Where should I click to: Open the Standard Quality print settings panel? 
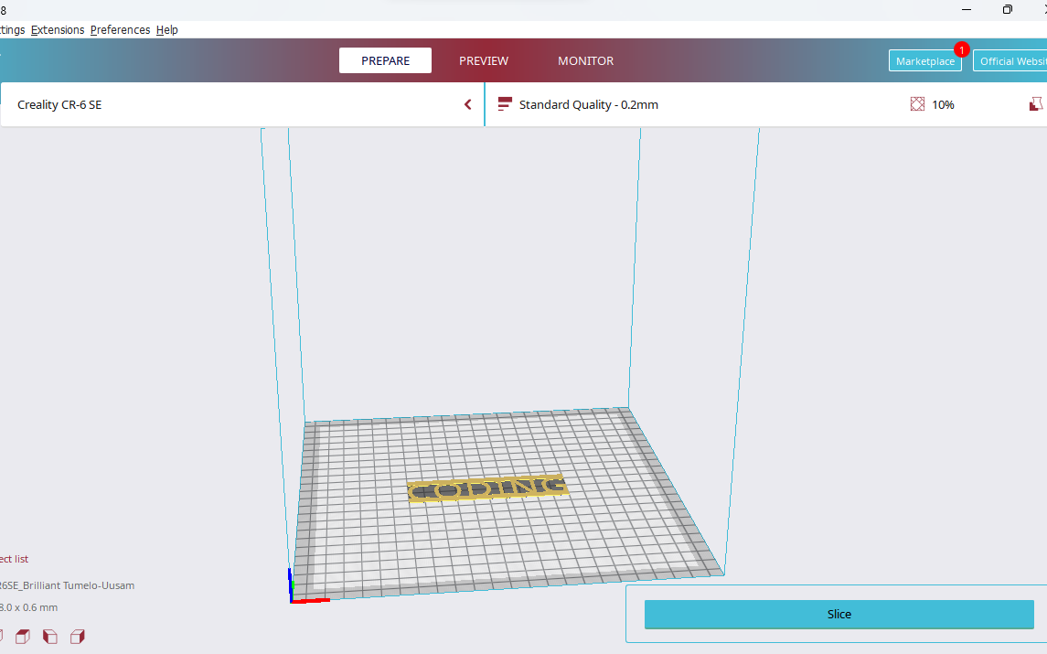click(x=588, y=104)
